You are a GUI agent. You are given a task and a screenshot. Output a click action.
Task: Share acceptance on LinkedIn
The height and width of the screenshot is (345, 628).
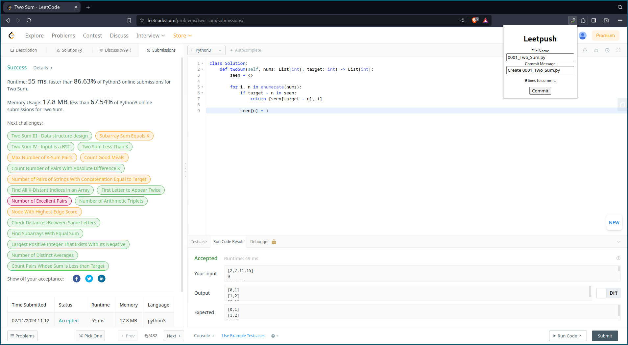pyautogui.click(x=102, y=279)
